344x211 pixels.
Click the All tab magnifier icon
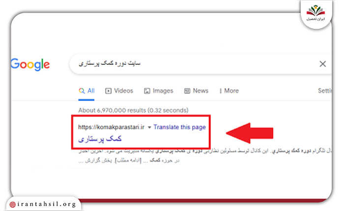click(82, 91)
